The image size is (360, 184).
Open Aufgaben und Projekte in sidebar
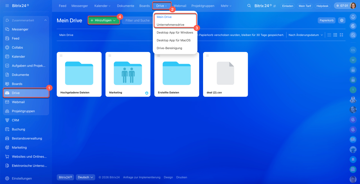tap(26, 66)
